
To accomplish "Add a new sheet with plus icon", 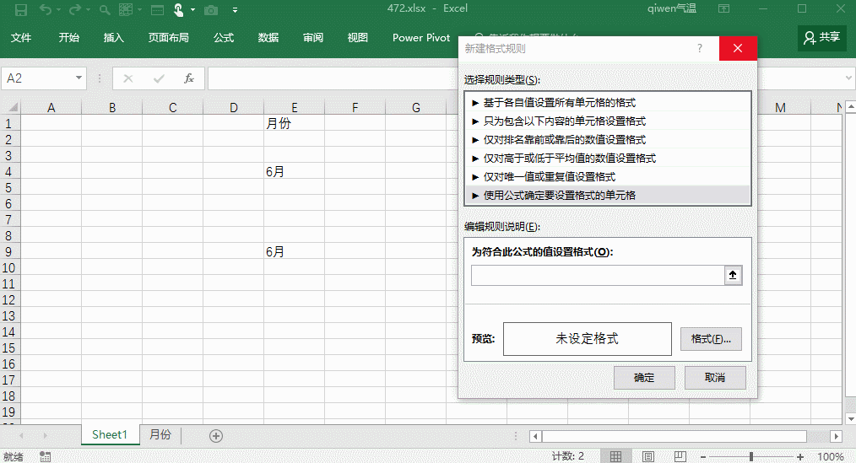I will click(216, 435).
